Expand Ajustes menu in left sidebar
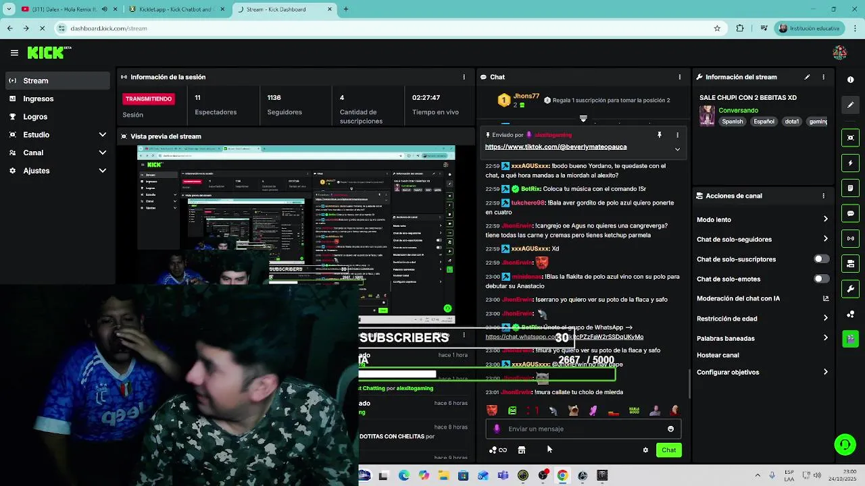 click(x=57, y=171)
